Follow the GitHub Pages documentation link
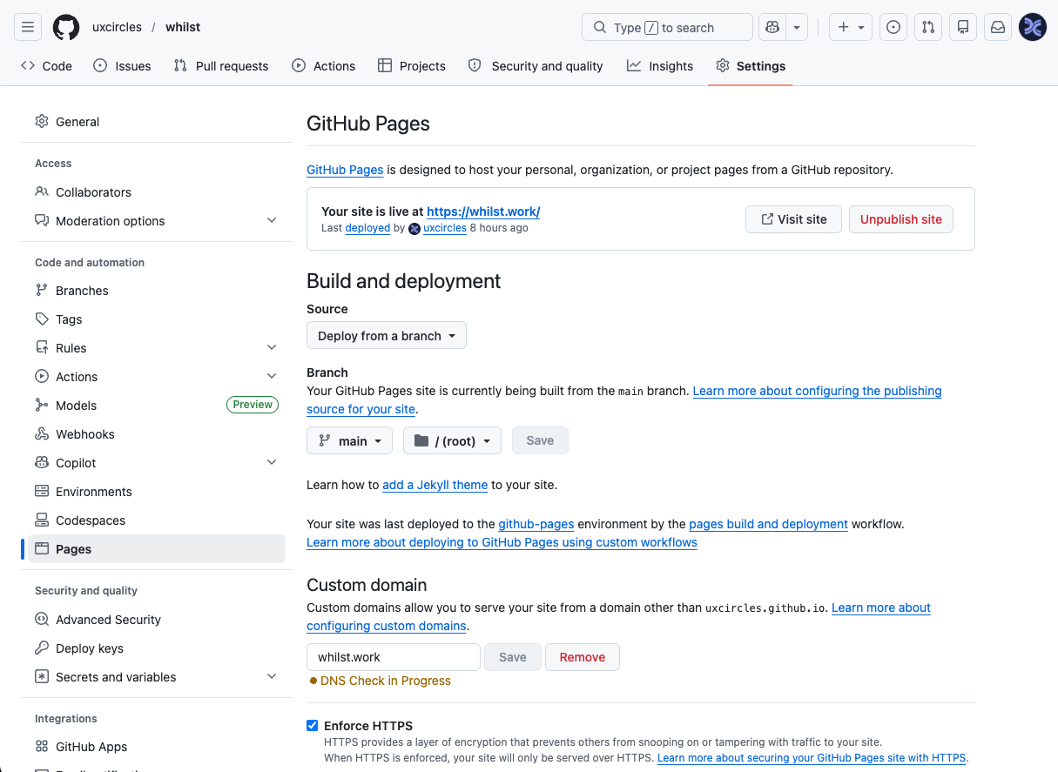The width and height of the screenshot is (1058, 772). [345, 170]
